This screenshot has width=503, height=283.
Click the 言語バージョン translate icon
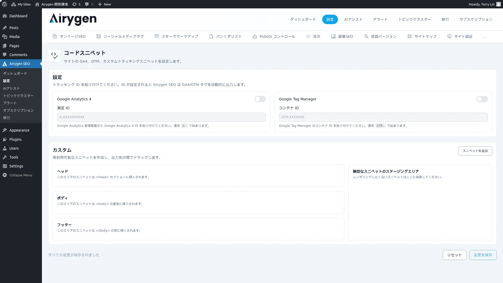pyautogui.click(x=366, y=36)
